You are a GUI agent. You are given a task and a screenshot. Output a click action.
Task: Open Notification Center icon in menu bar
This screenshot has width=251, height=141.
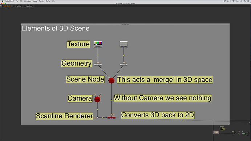coord(248,1)
